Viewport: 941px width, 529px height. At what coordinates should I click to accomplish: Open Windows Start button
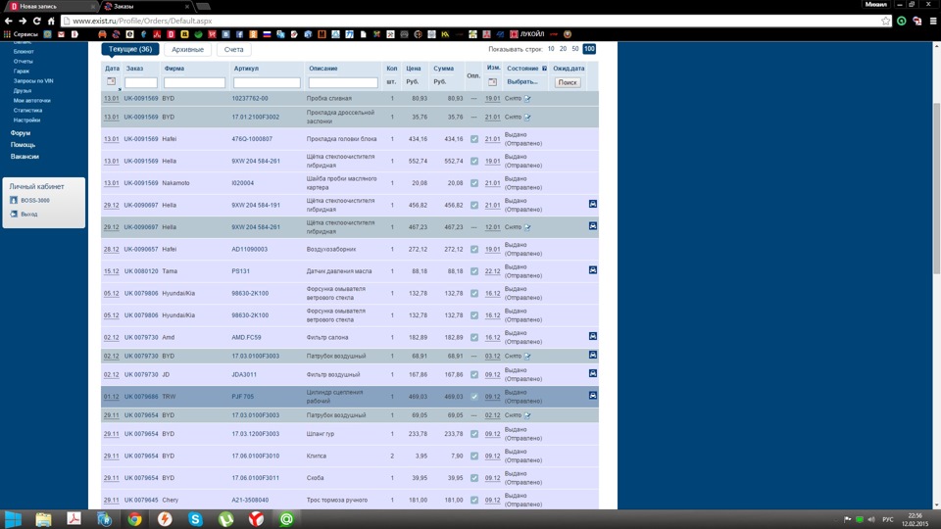click(x=13, y=519)
